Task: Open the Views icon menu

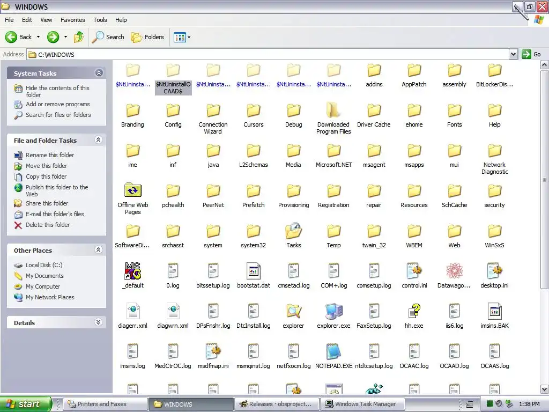Action: [182, 37]
